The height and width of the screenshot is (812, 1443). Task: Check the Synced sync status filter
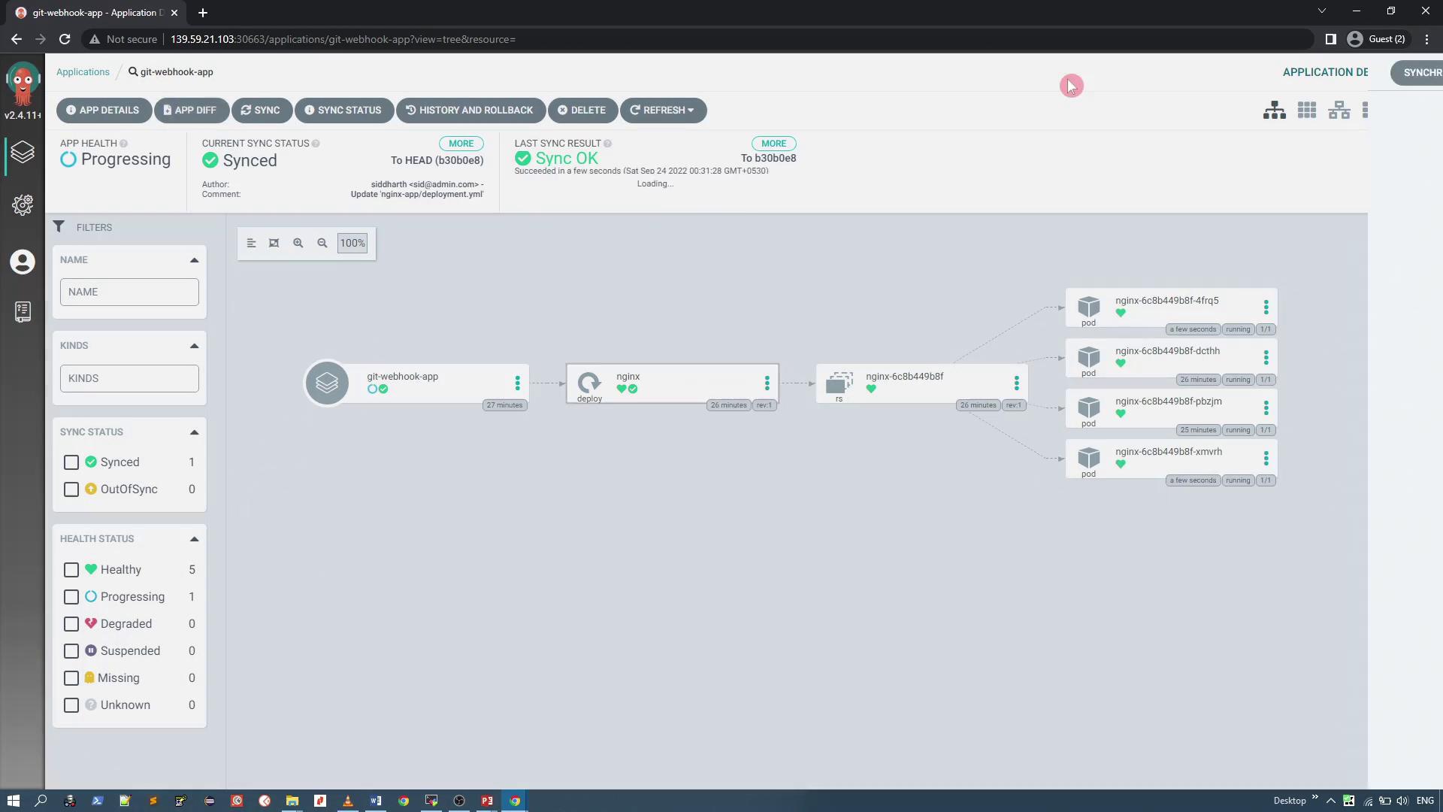pyautogui.click(x=71, y=462)
